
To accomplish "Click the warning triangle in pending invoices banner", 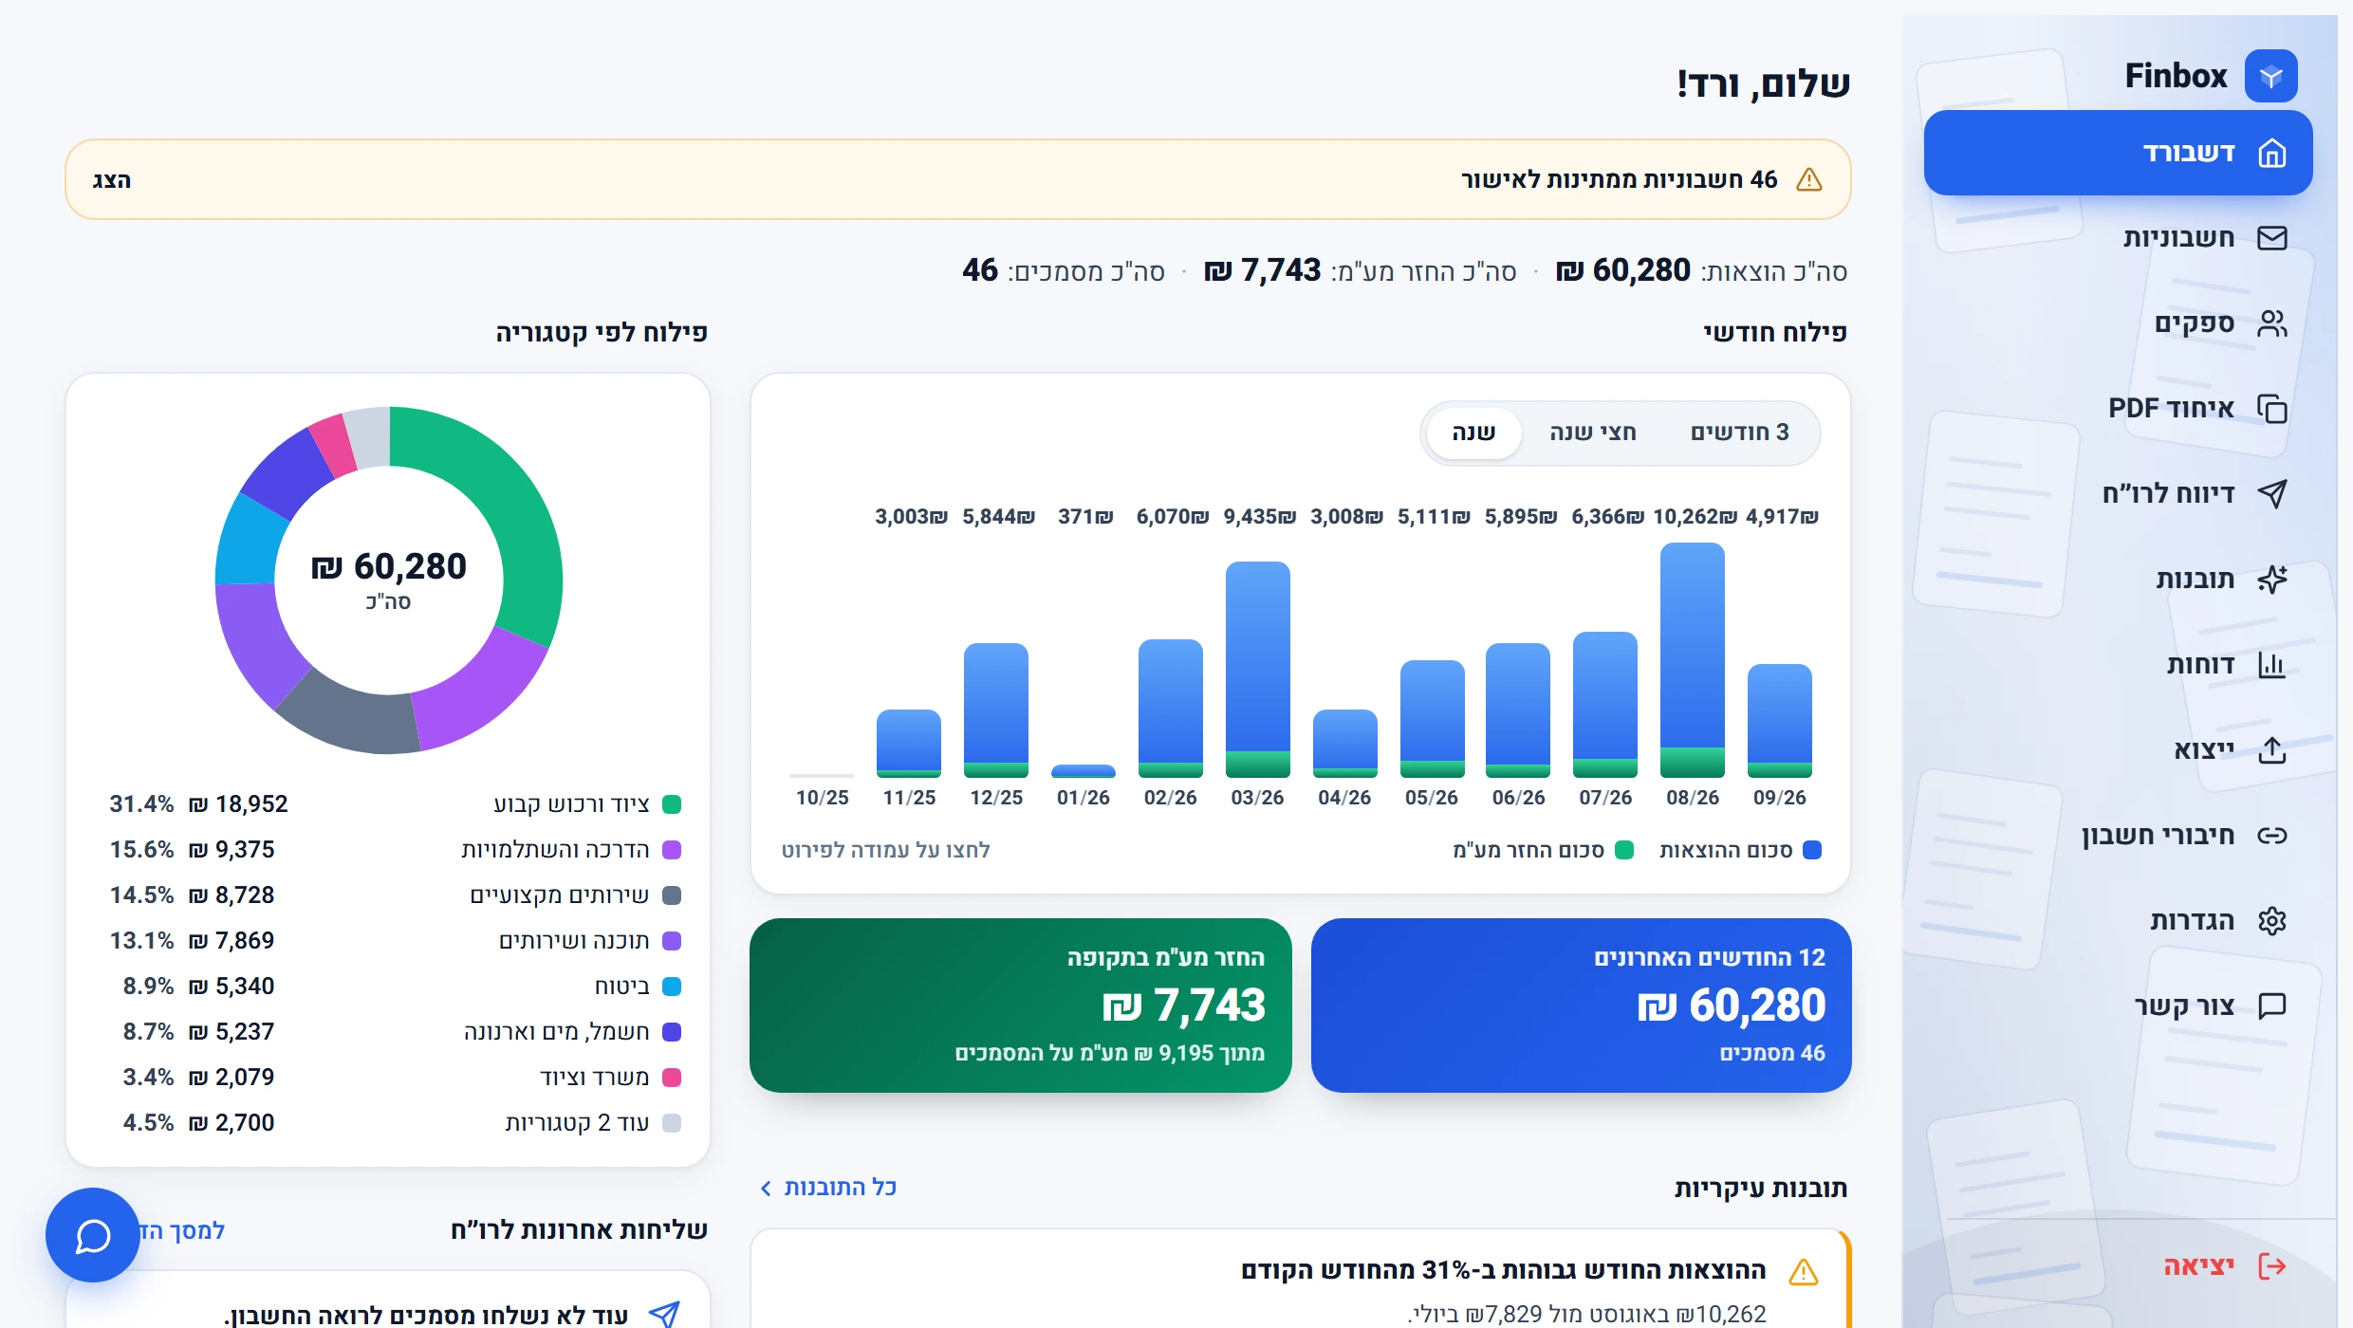I will [x=1809, y=180].
